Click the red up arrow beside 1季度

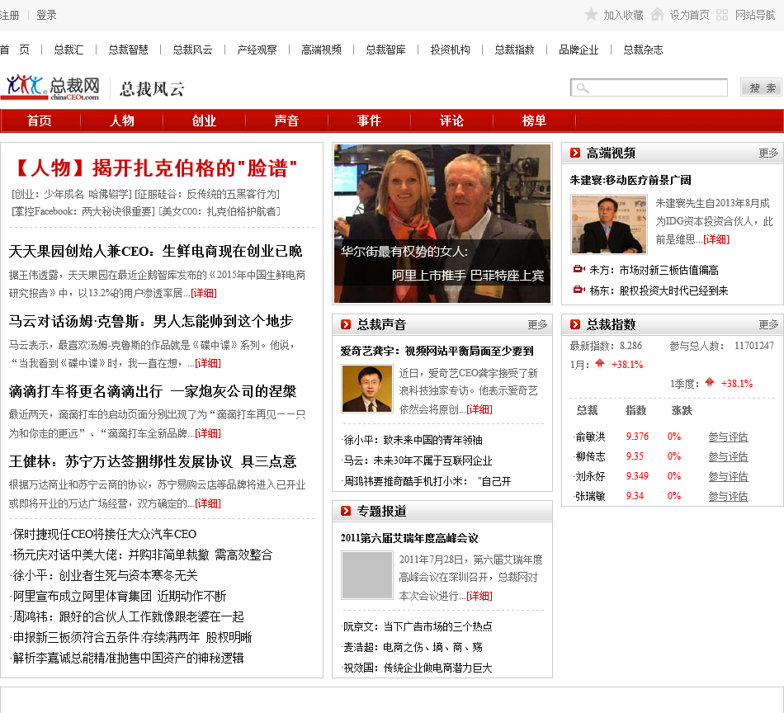(709, 383)
